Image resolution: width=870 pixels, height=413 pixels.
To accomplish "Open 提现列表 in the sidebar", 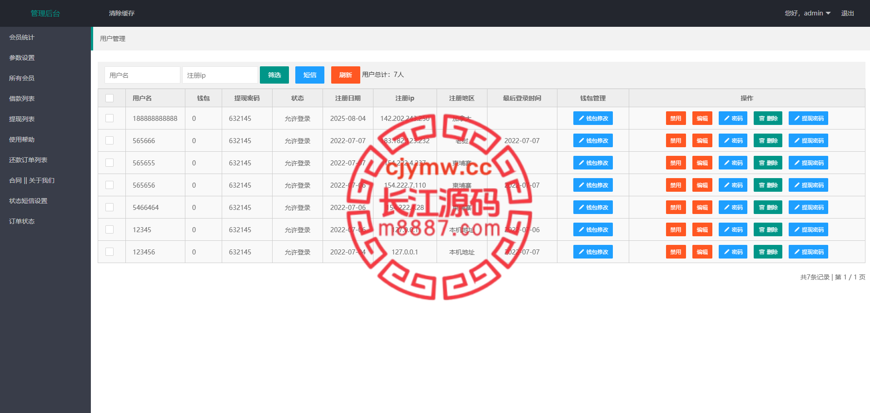I will click(45, 119).
